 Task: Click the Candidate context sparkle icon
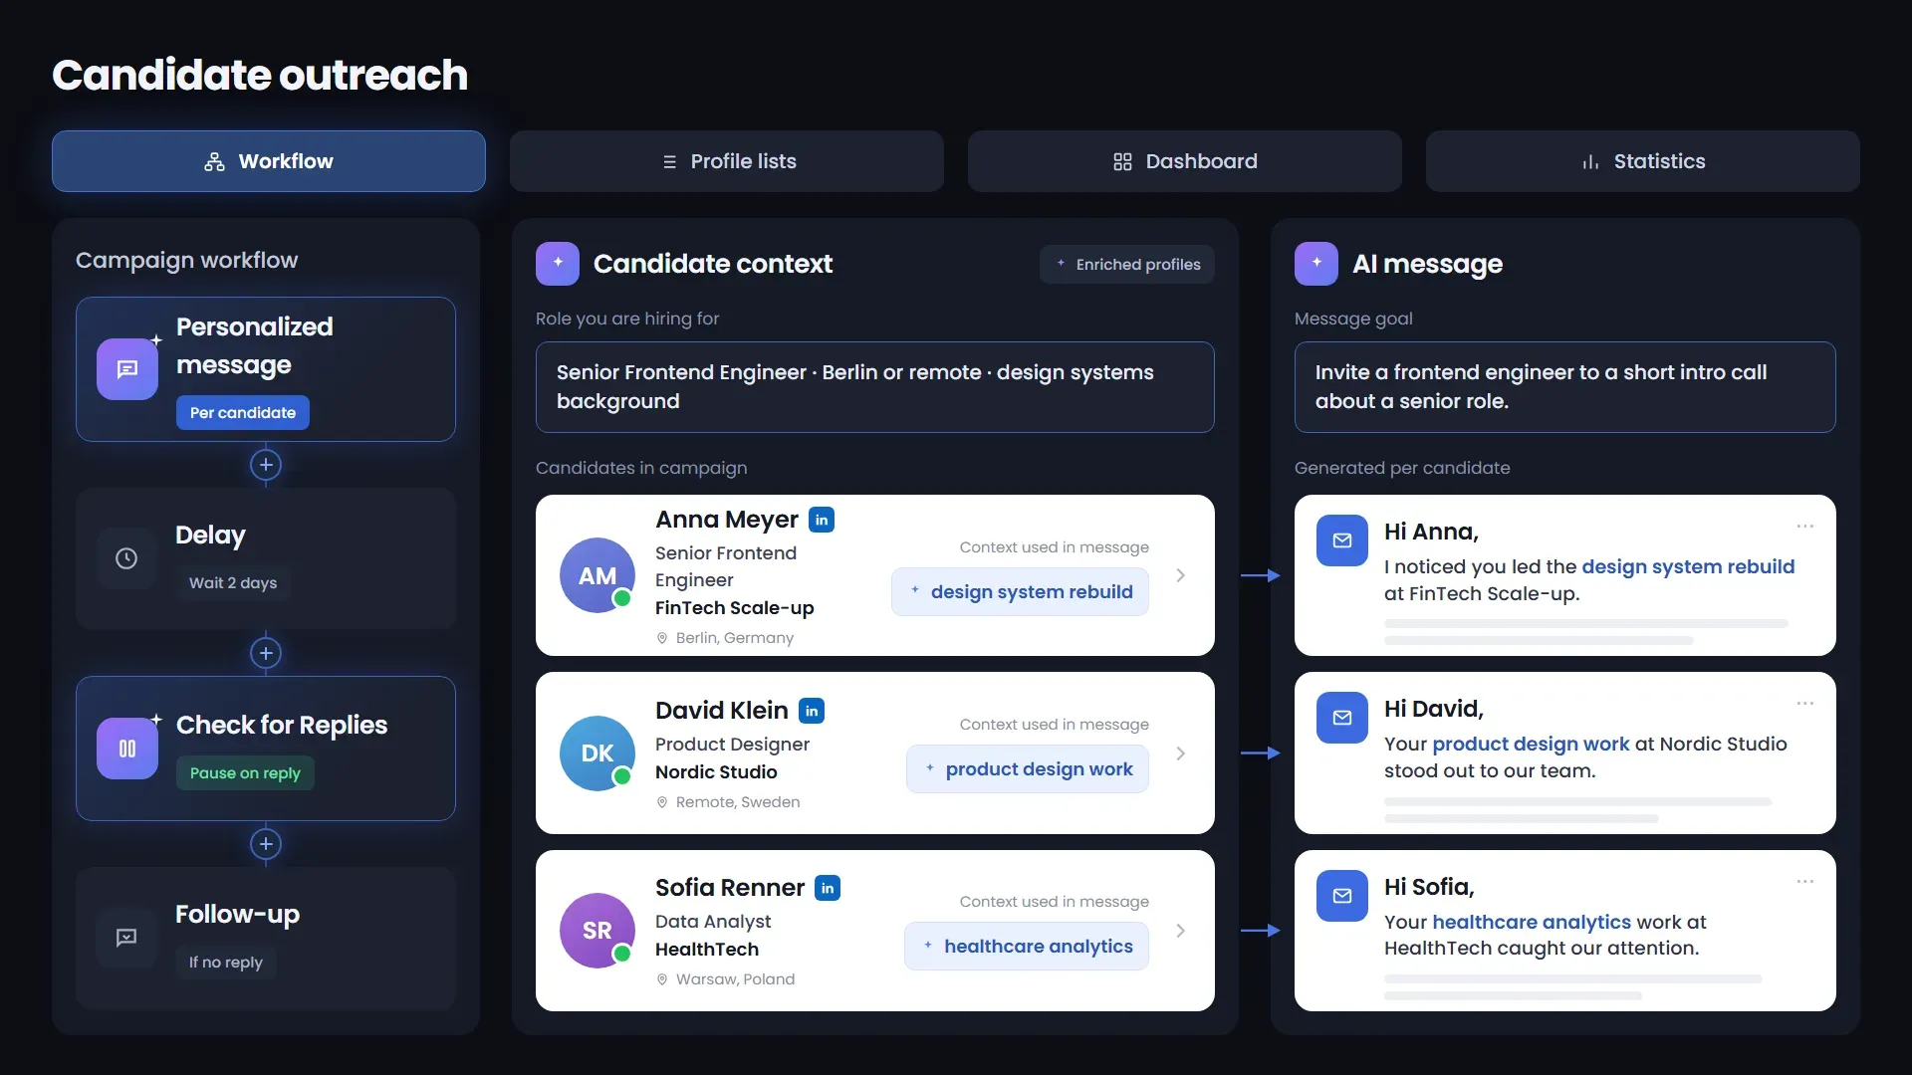pyautogui.click(x=558, y=264)
